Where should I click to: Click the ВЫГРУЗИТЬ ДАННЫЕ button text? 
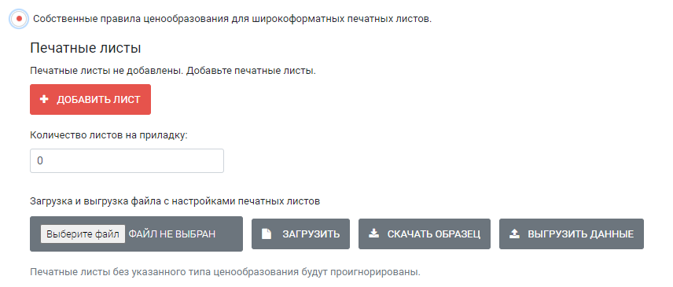(x=581, y=234)
